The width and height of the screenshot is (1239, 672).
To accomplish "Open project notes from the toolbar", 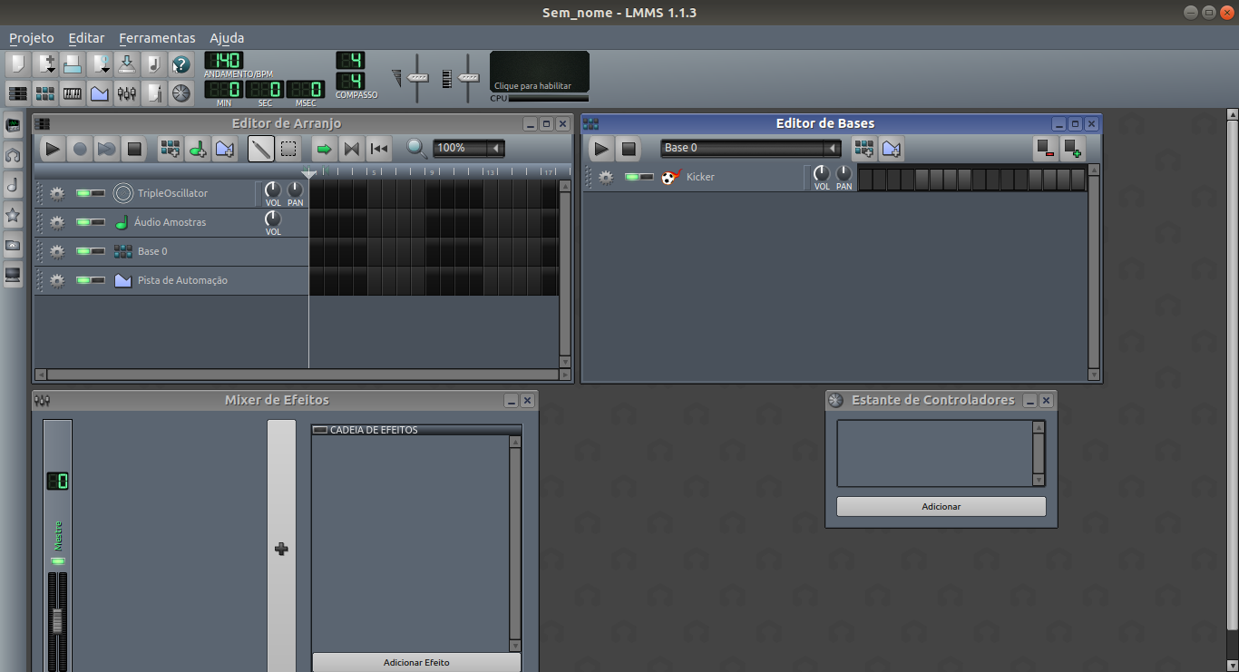I will pos(152,93).
